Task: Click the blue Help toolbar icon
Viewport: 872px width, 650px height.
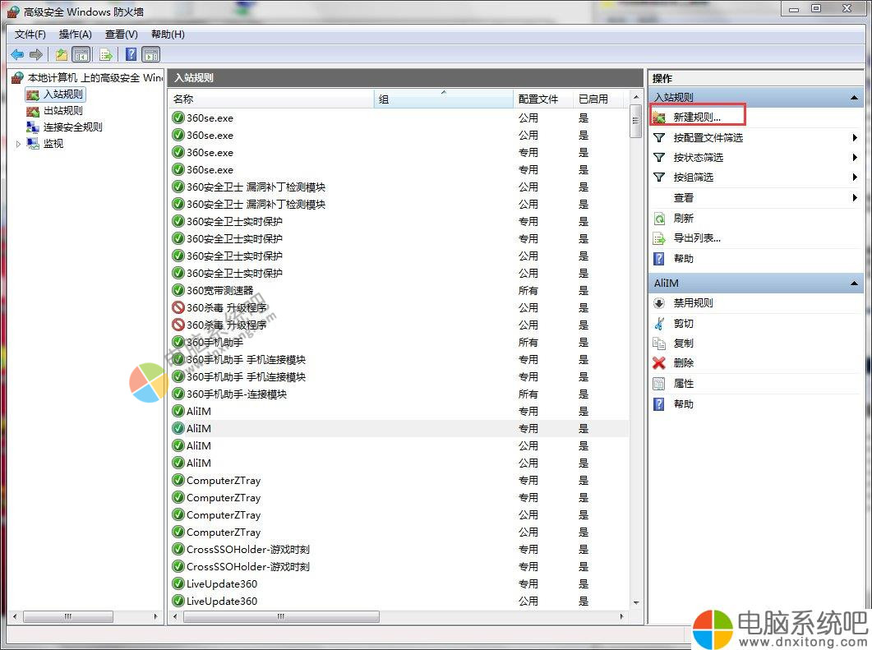Action: (x=131, y=54)
